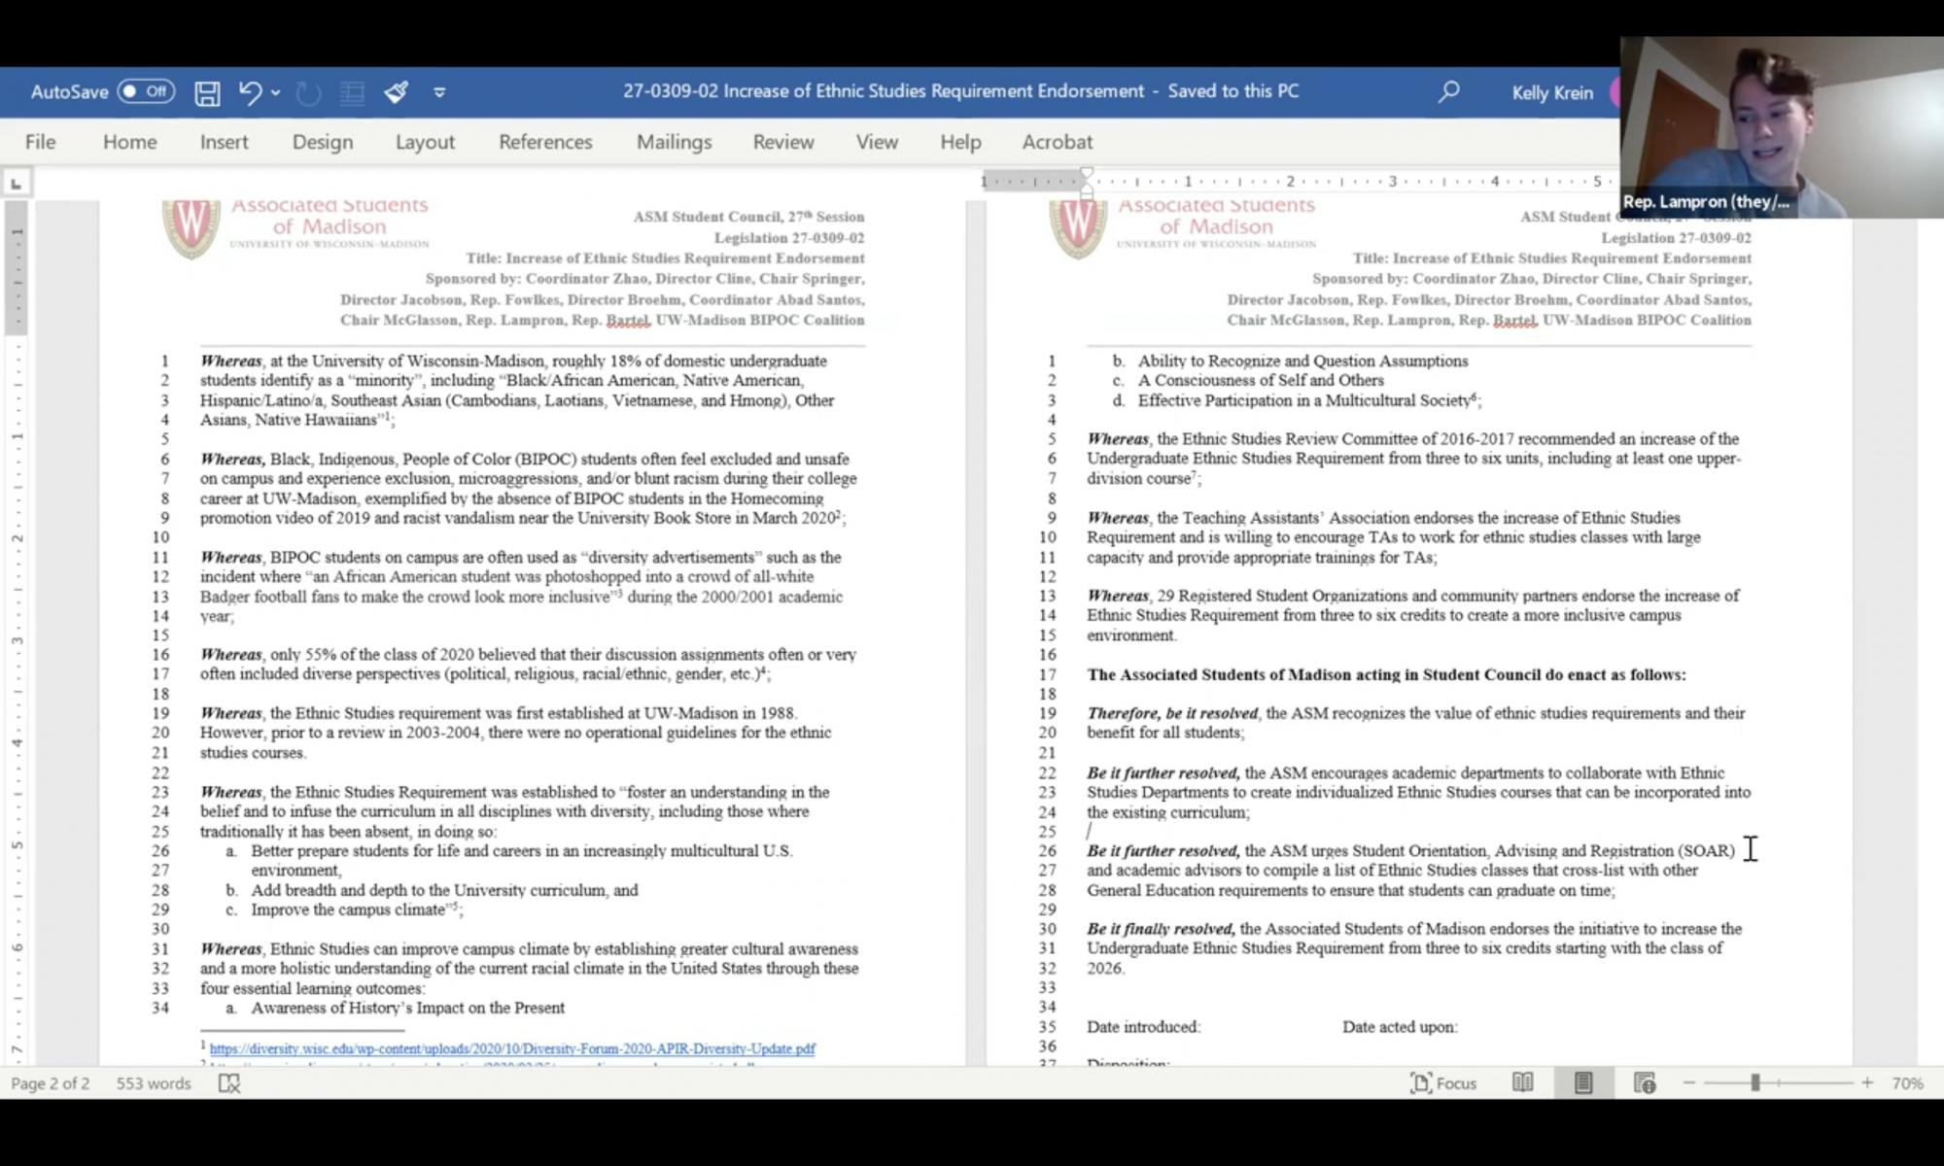This screenshot has width=1944, height=1166.
Task: Click the Page 2 of 2 indicator
Action: point(51,1082)
